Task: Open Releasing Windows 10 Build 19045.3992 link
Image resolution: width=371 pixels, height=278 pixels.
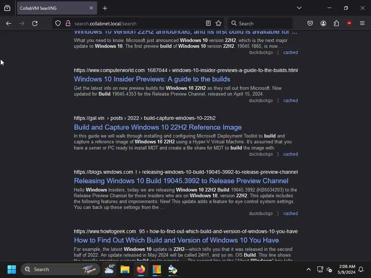Action: 181,181
